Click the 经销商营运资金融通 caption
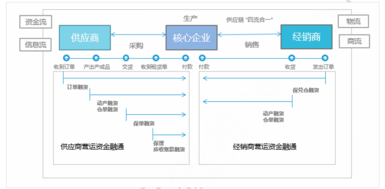Image resolution: width=385 pixels, height=189 pixels. (x=265, y=146)
